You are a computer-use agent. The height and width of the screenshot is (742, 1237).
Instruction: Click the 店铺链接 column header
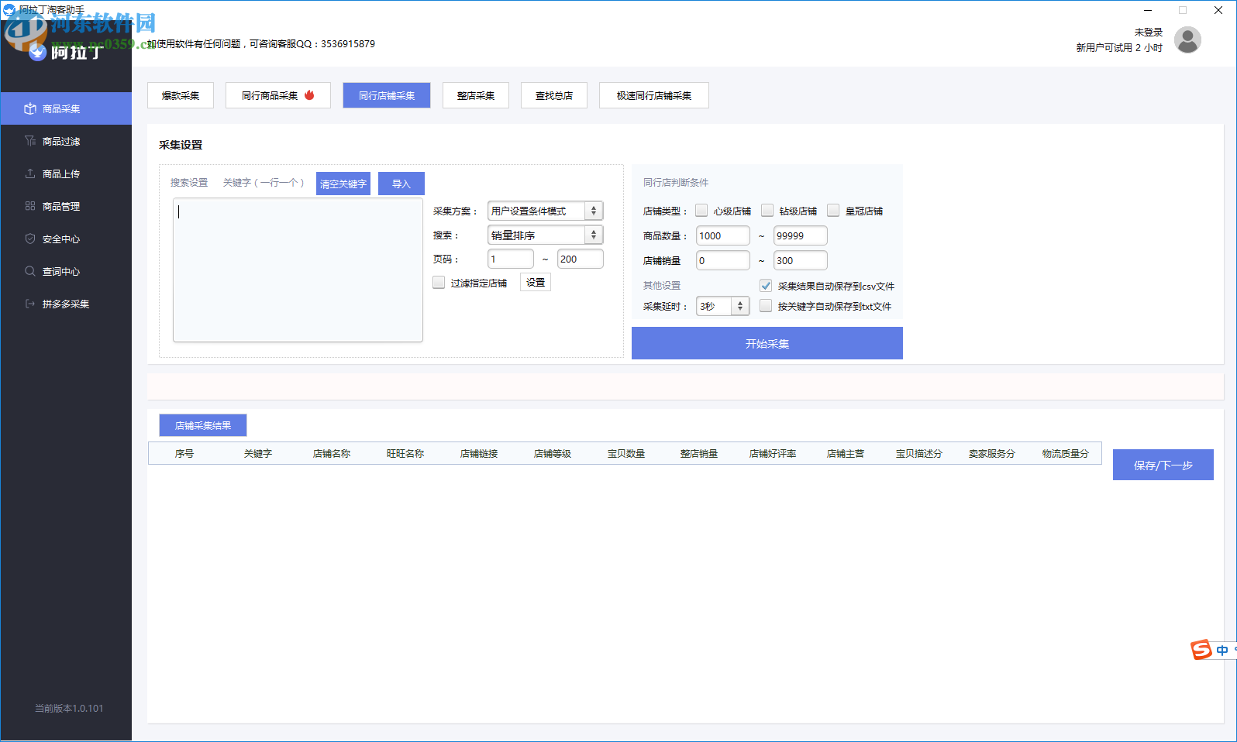pos(479,453)
